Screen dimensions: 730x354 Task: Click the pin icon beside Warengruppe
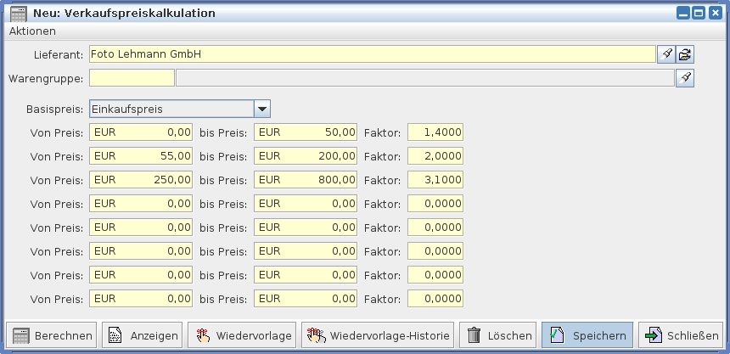click(685, 78)
